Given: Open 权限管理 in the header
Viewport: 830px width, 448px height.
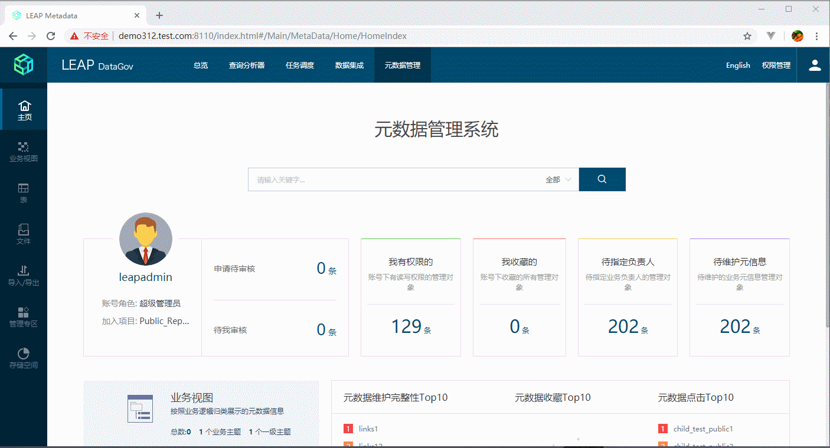Looking at the screenshot, I should (x=776, y=66).
